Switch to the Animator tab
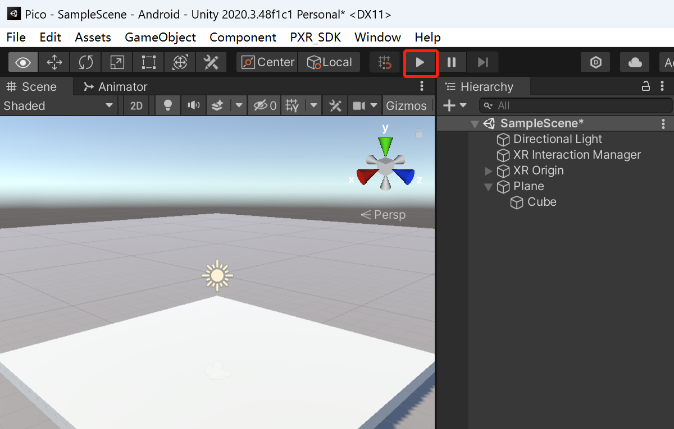This screenshot has height=429, width=674. tap(115, 86)
